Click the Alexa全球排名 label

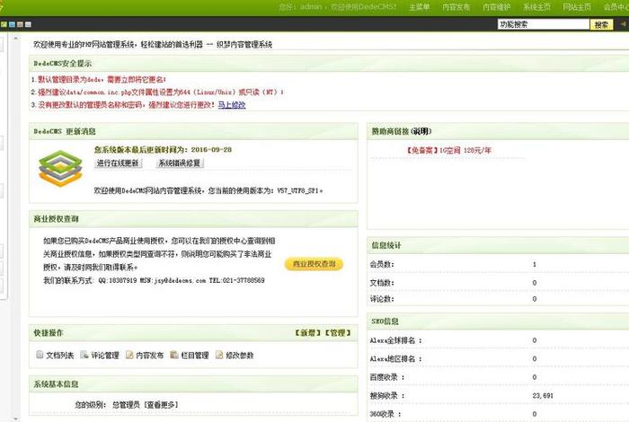click(395, 340)
